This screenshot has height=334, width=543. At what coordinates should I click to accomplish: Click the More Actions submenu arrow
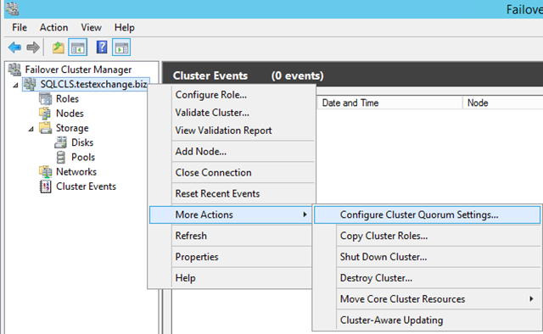(x=305, y=214)
